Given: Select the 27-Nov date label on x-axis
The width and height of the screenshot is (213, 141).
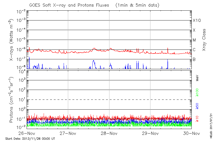Looking at the screenshot, I should [68, 134].
